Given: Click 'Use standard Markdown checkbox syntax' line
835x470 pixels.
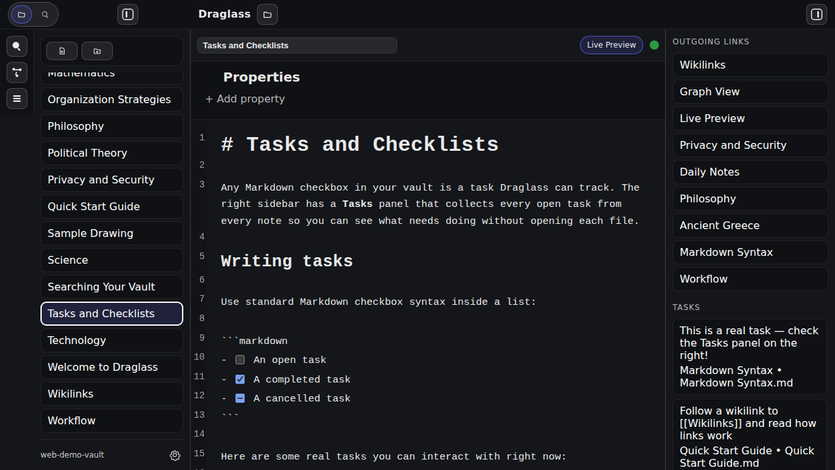Looking at the screenshot, I should click(378, 302).
